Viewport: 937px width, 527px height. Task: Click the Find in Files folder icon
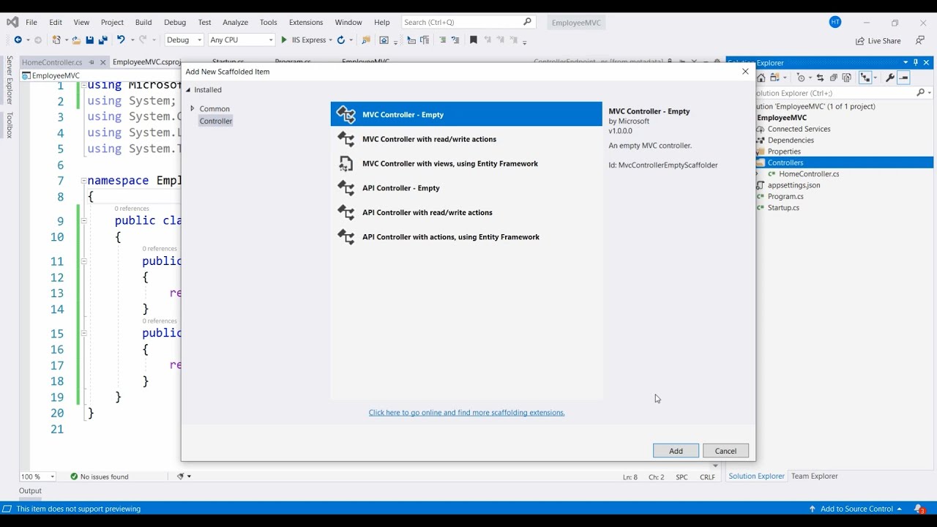coord(366,40)
